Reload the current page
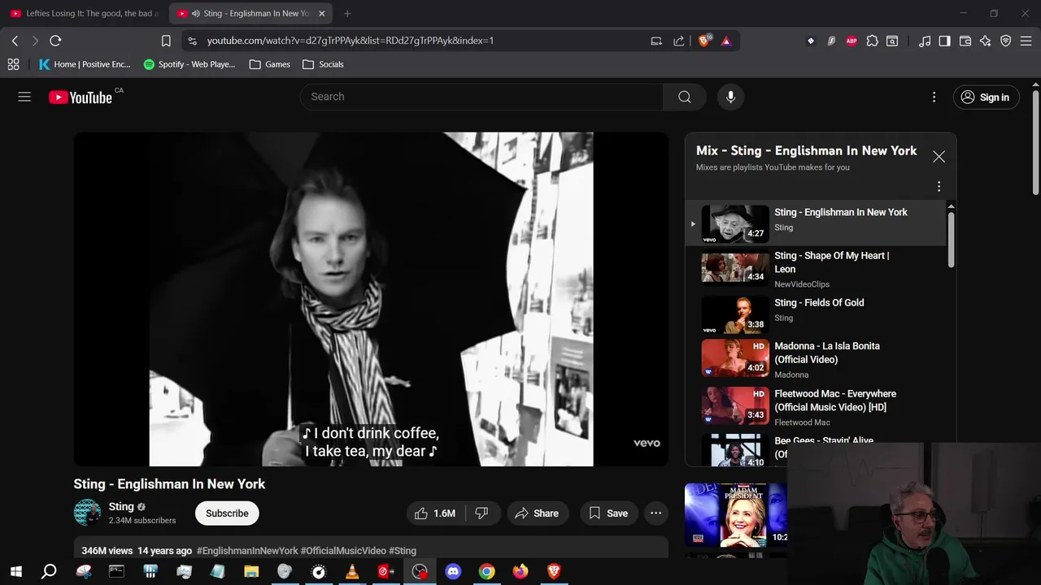 click(55, 41)
